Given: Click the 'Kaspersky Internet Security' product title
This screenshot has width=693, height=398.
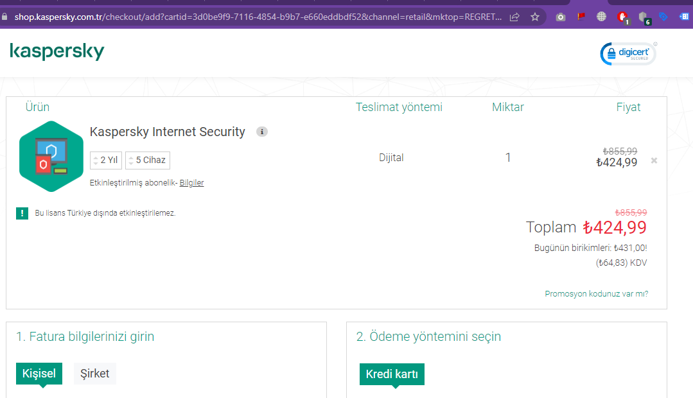Looking at the screenshot, I should pos(167,132).
